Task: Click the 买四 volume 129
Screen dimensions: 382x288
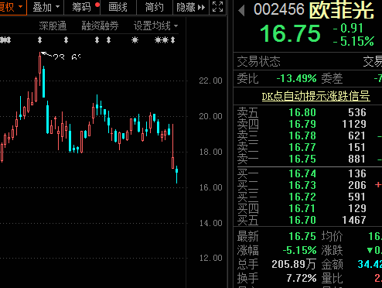Action: pos(357,208)
